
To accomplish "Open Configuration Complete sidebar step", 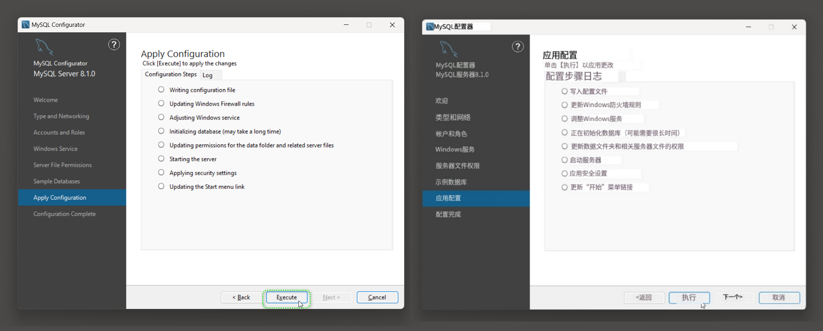I will point(65,214).
